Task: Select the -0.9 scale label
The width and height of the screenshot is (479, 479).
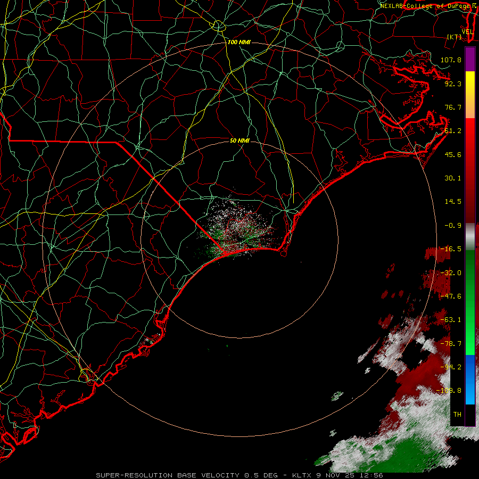Action: pyautogui.click(x=453, y=226)
